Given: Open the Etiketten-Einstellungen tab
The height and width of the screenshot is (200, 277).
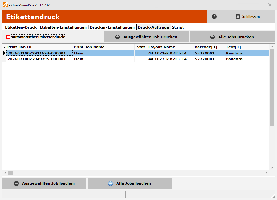Looking at the screenshot, I should click(63, 27).
